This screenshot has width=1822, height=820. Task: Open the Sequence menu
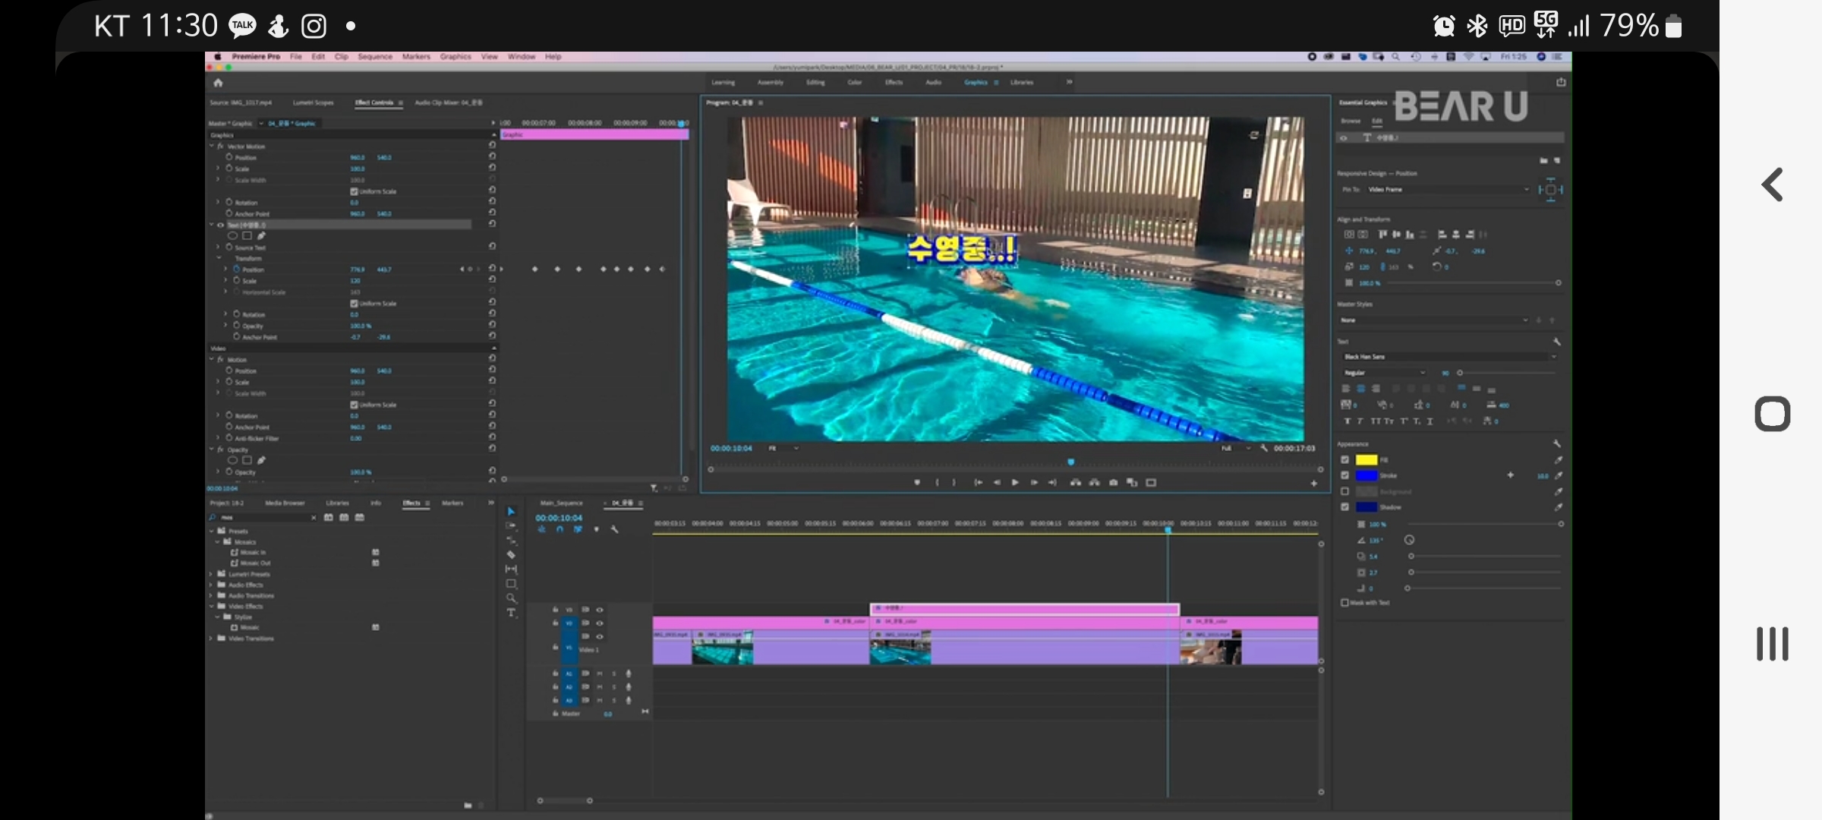point(375,57)
